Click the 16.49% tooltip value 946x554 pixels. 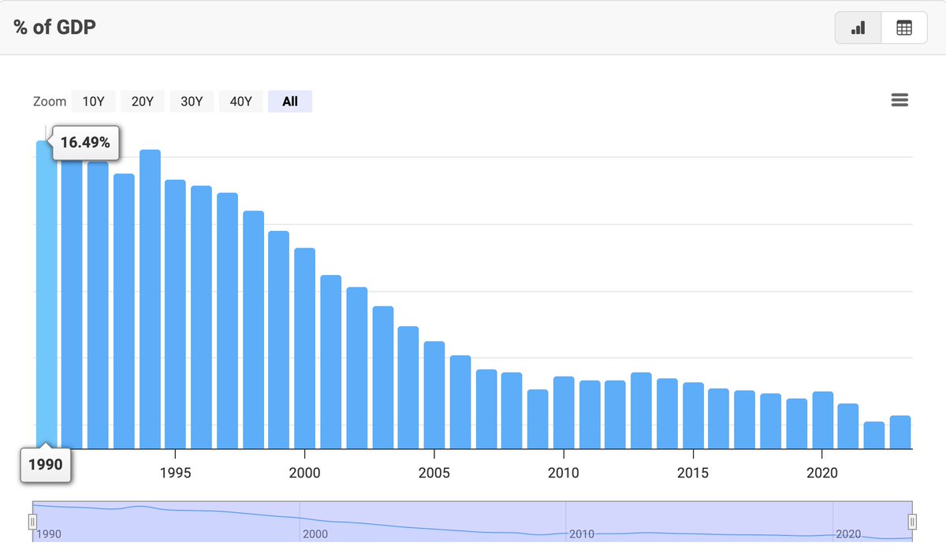click(x=85, y=143)
